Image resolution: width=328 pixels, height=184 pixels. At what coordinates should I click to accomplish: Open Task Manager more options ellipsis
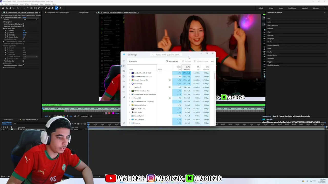(212, 61)
